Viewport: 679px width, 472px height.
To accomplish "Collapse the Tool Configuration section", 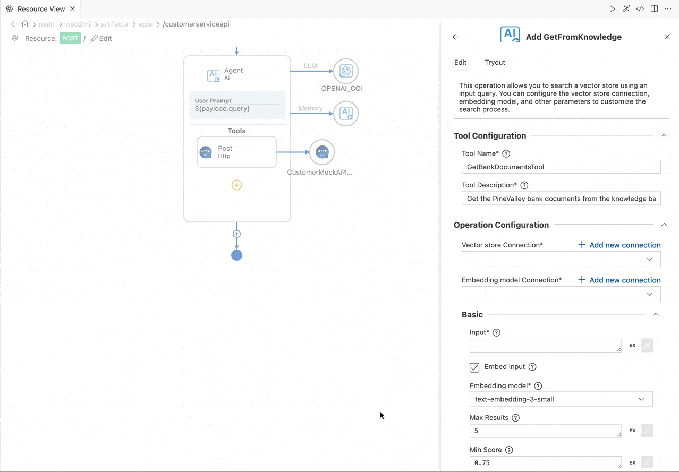I will click(x=664, y=135).
